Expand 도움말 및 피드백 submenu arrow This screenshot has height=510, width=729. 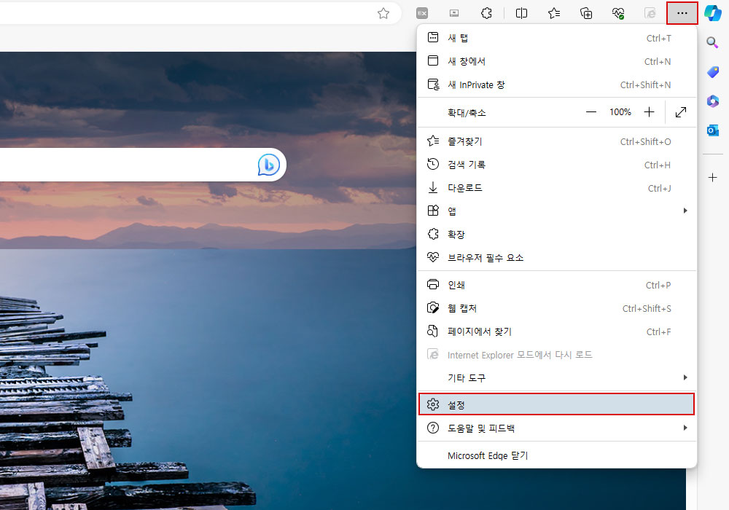(x=685, y=428)
